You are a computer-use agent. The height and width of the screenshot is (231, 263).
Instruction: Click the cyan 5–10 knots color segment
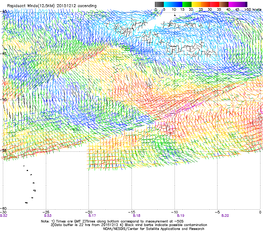[x=168, y=4]
